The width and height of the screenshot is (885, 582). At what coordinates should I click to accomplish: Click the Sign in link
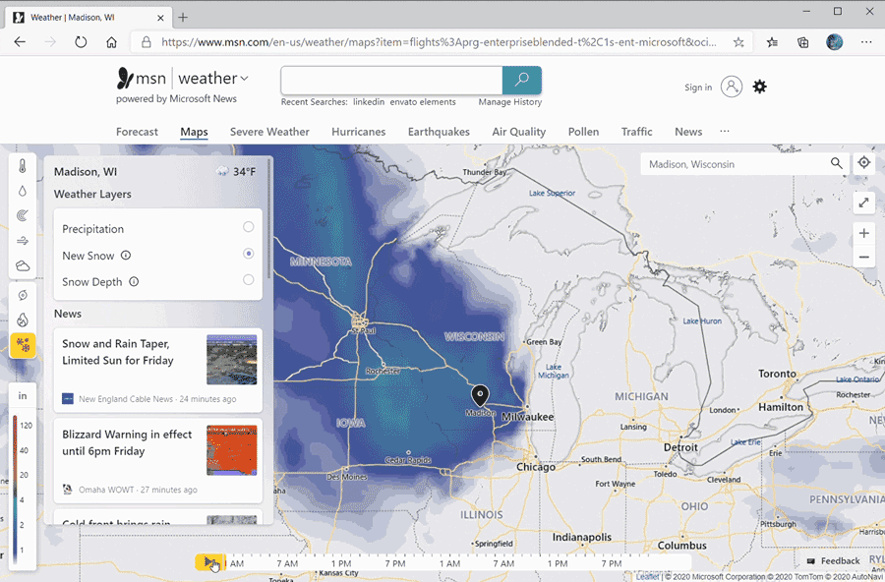pyautogui.click(x=698, y=87)
